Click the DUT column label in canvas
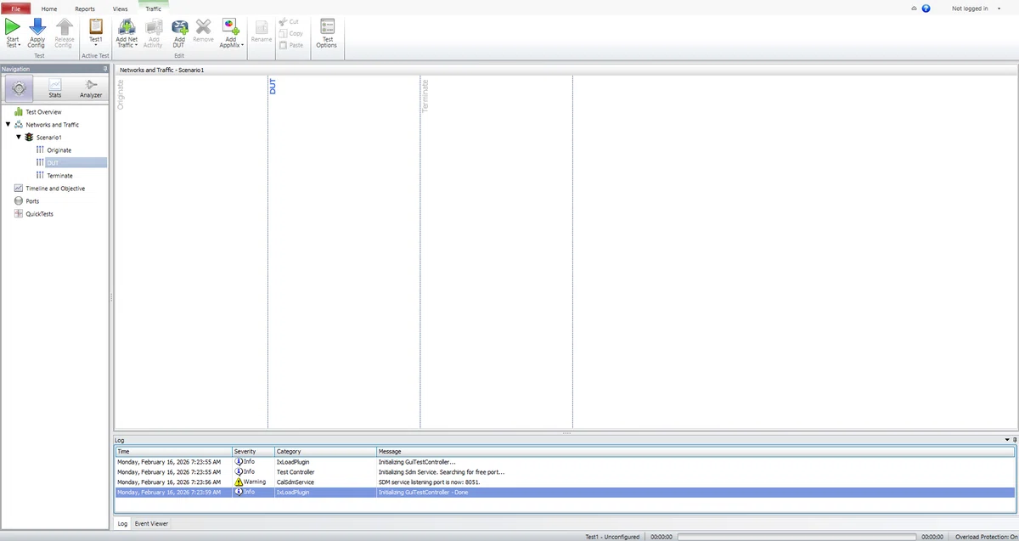The height and width of the screenshot is (541, 1019). 273,87
